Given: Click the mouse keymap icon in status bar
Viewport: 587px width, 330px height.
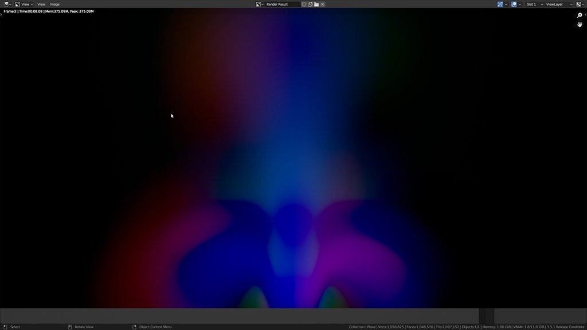Looking at the screenshot, I should click(5, 327).
